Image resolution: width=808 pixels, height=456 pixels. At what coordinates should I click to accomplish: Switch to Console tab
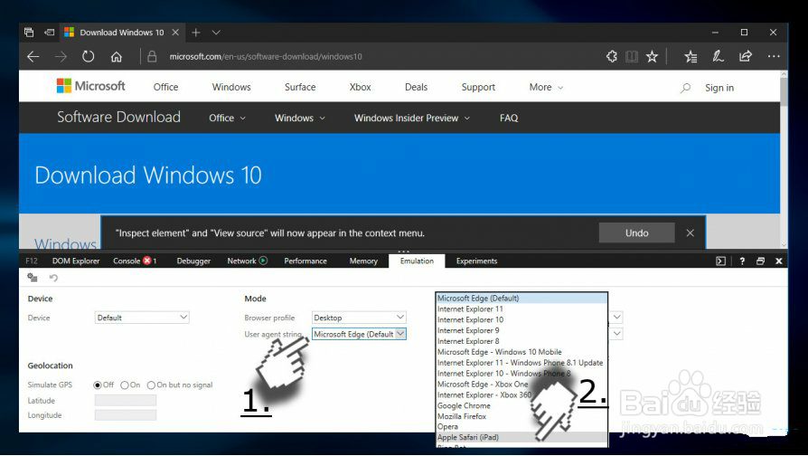tap(134, 261)
